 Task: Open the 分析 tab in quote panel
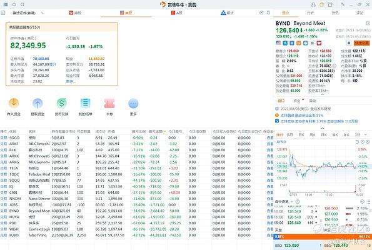point(310,12)
